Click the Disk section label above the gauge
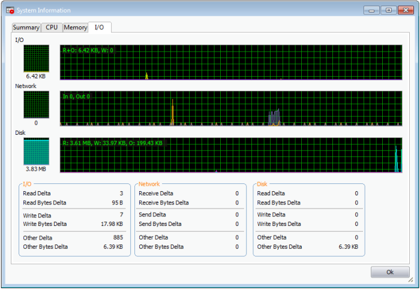 20,132
